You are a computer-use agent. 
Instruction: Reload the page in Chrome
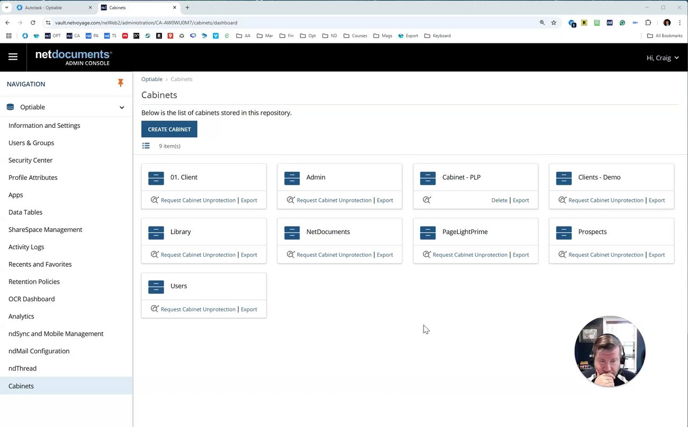pyautogui.click(x=33, y=23)
